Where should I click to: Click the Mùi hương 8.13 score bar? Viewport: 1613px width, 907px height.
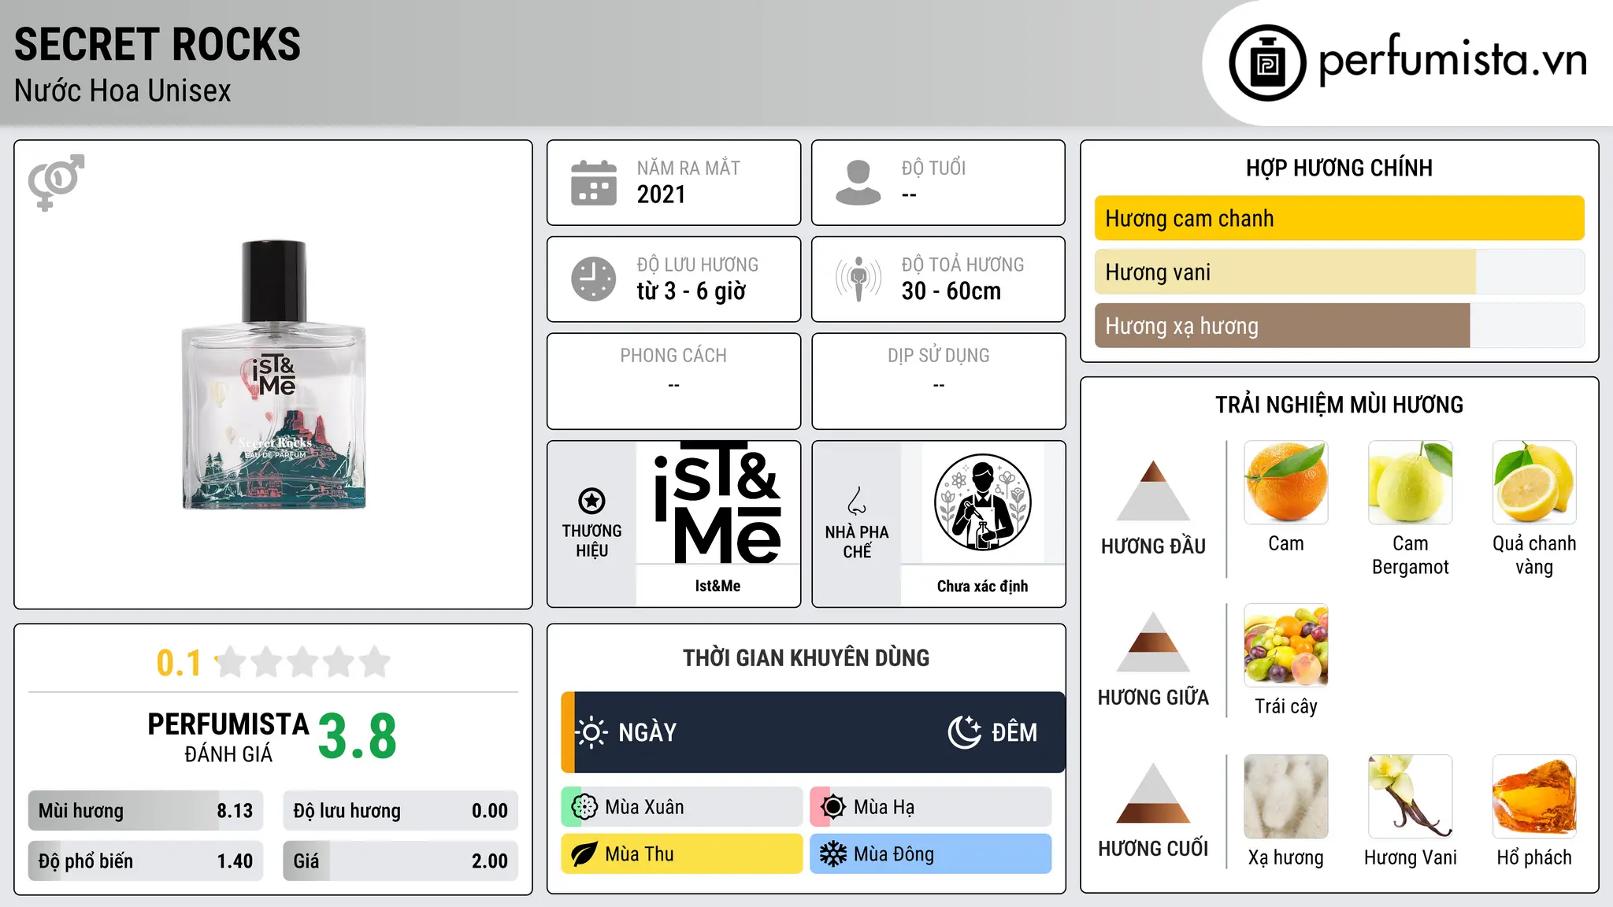tap(146, 811)
